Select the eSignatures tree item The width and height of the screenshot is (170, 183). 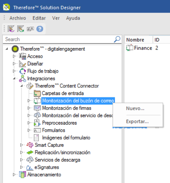point(47,167)
